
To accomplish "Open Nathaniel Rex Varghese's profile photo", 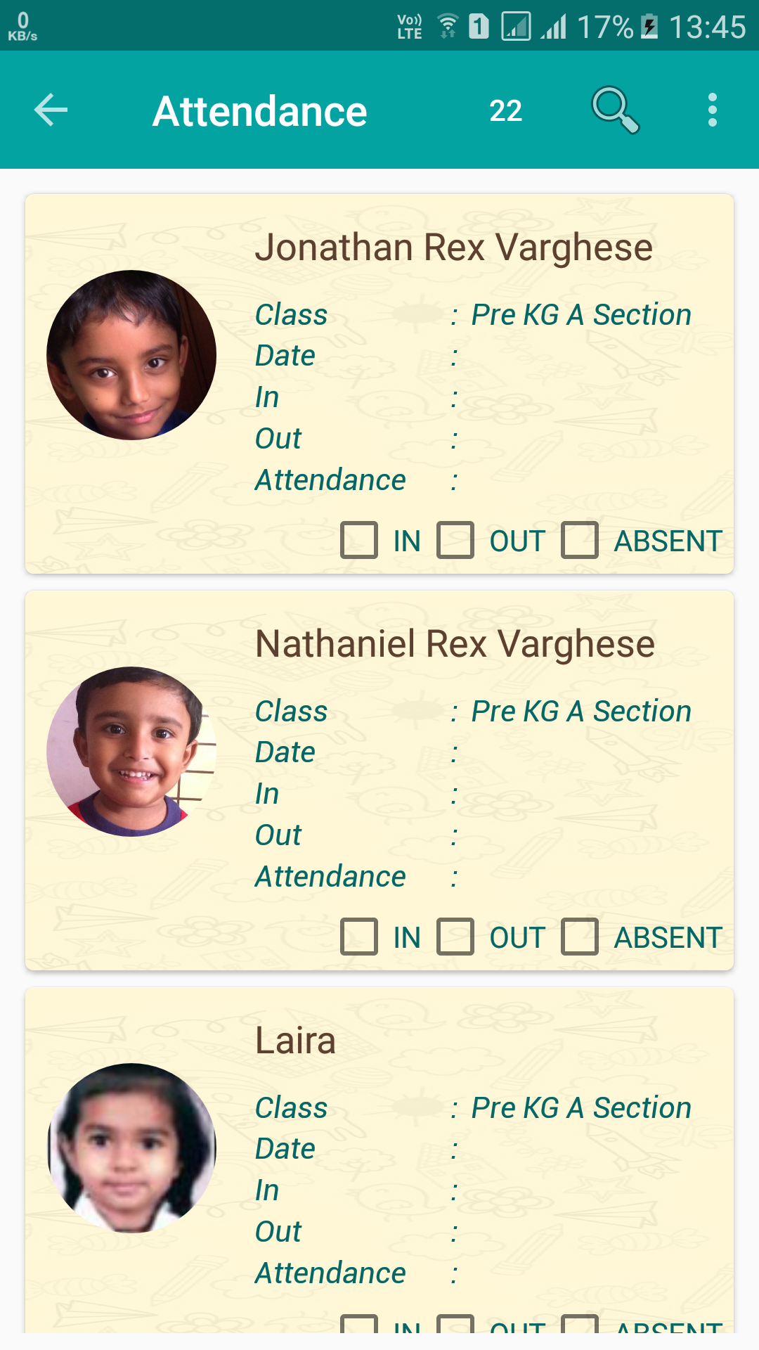I will 131,752.
